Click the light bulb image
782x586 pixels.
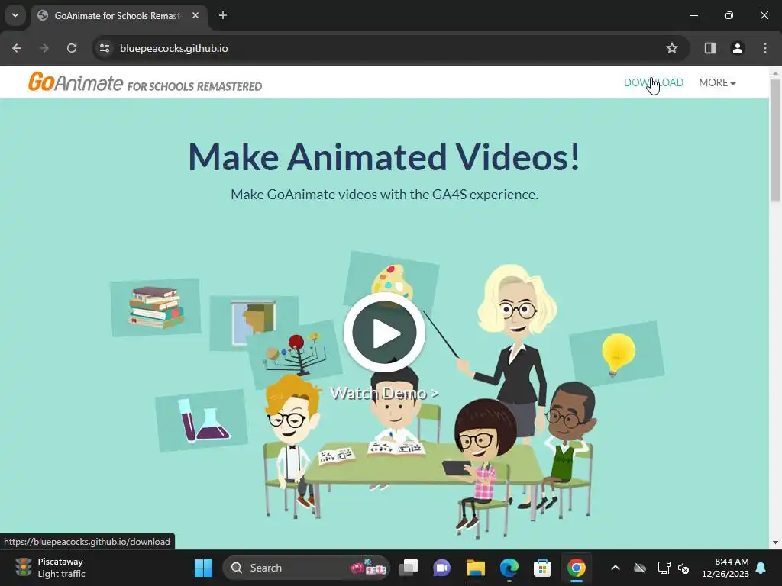click(x=617, y=354)
